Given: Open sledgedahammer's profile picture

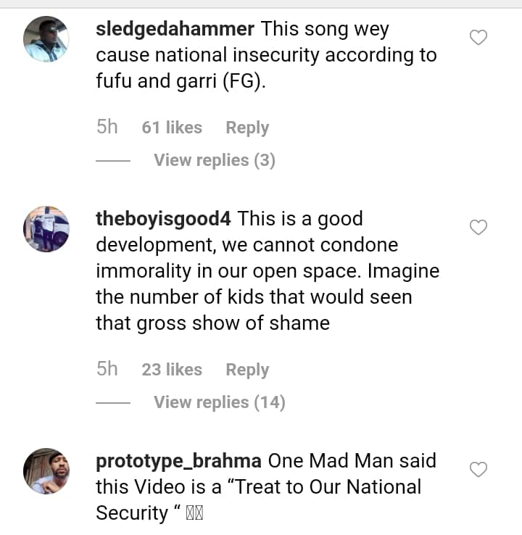Looking at the screenshot, I should pos(46,38).
